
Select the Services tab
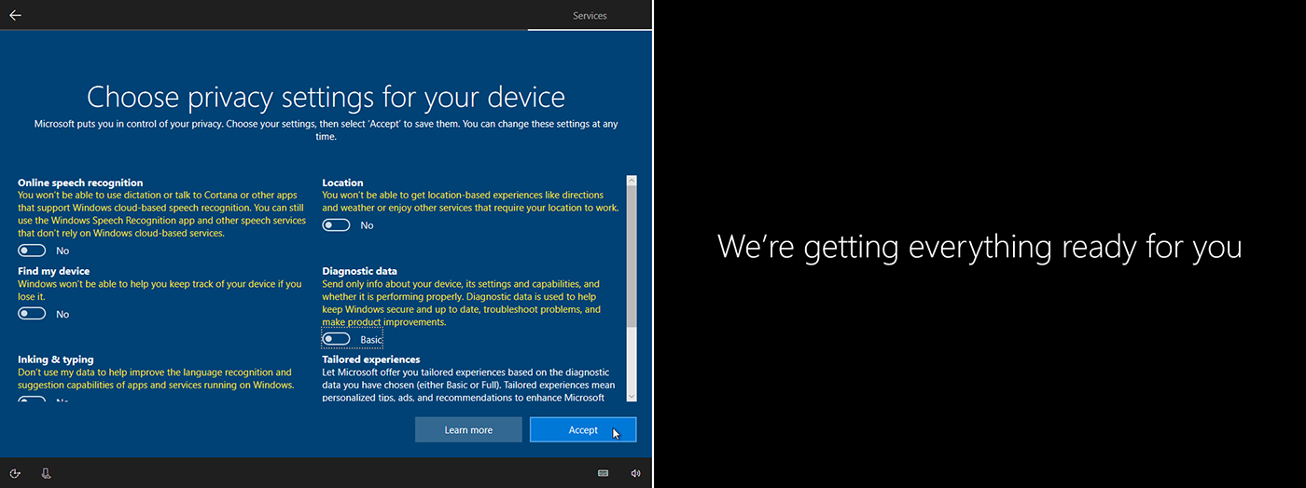pos(590,16)
